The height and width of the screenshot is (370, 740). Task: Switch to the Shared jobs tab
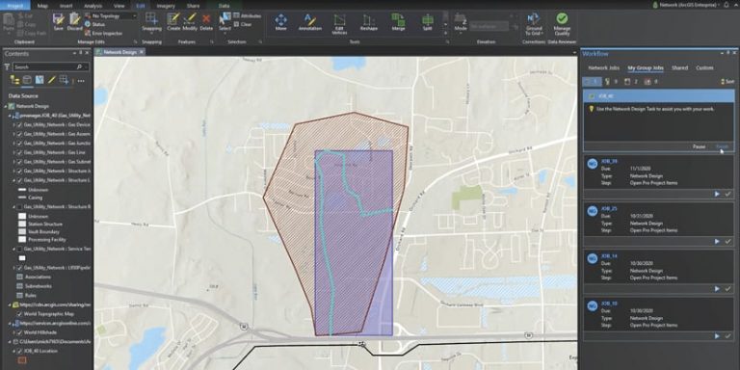679,68
